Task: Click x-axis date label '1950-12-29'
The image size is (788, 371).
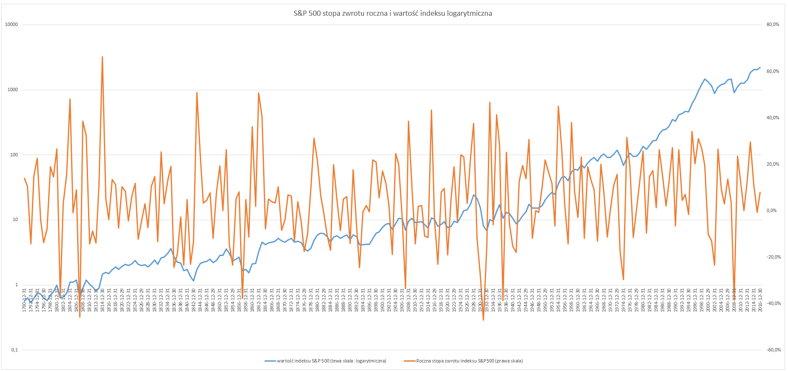Action: click(x=545, y=300)
